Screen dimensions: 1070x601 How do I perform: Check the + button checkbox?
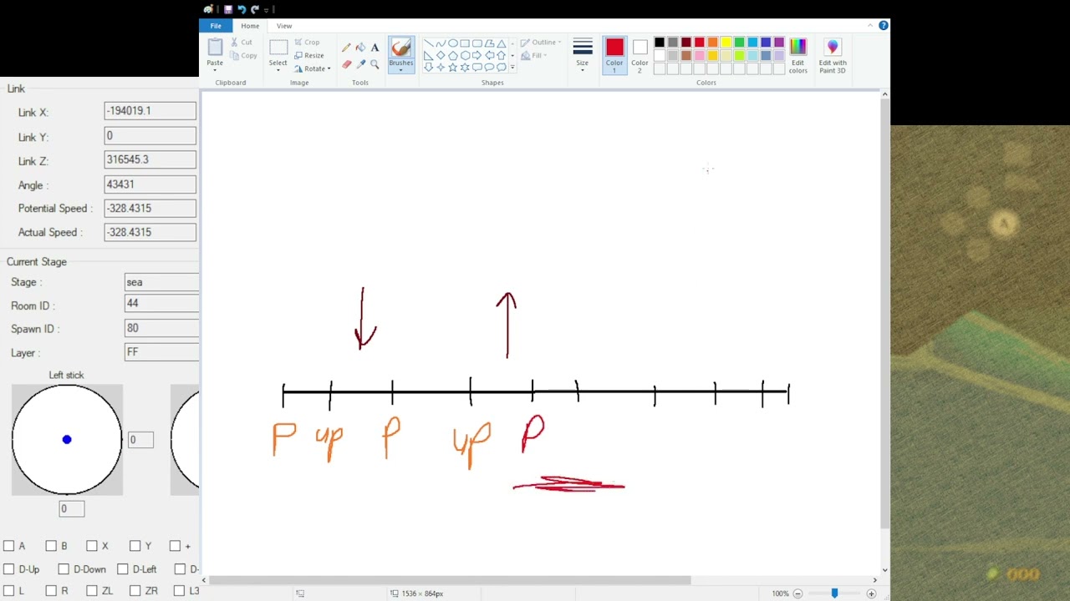176,546
